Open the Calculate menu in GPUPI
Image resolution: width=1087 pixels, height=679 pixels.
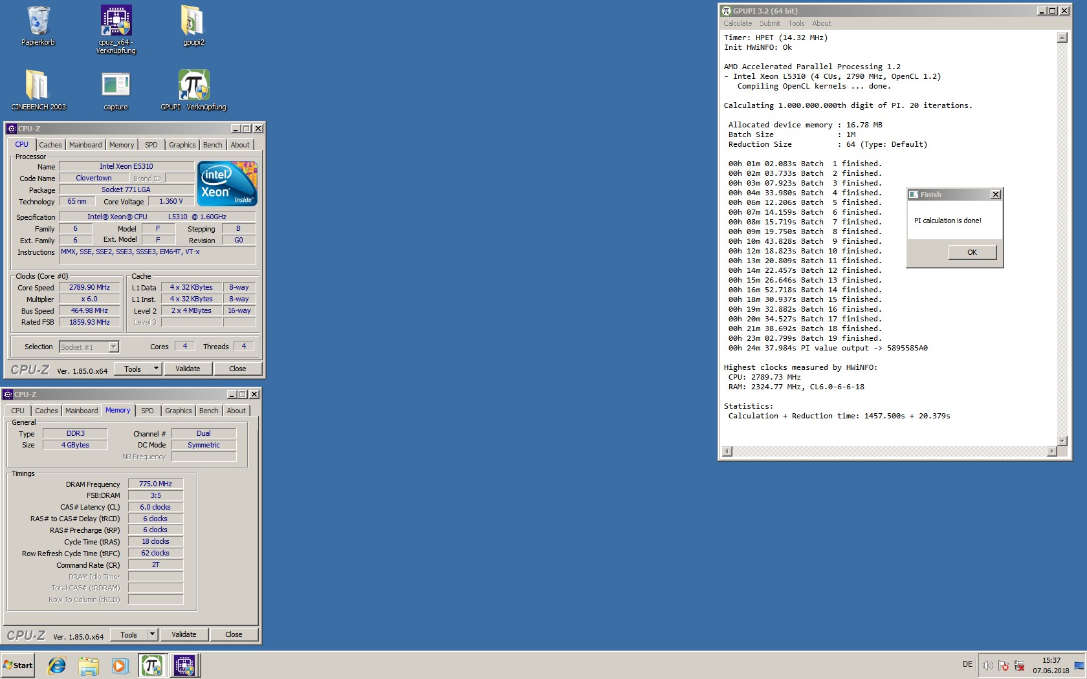(738, 23)
